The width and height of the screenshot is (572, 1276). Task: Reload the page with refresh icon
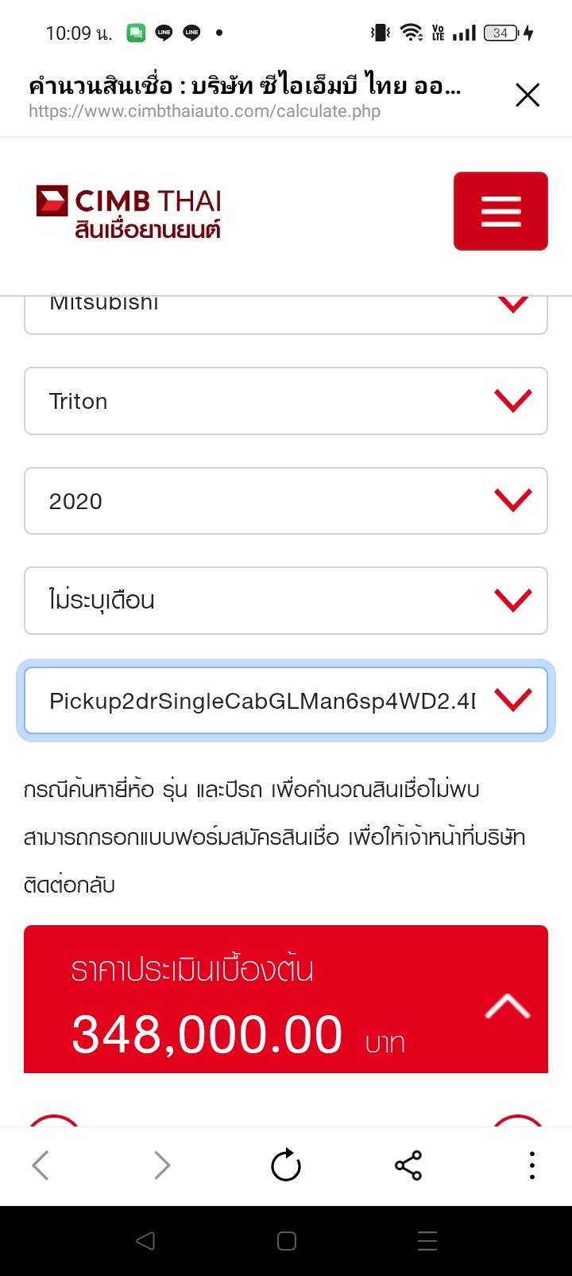pyautogui.click(x=286, y=1166)
